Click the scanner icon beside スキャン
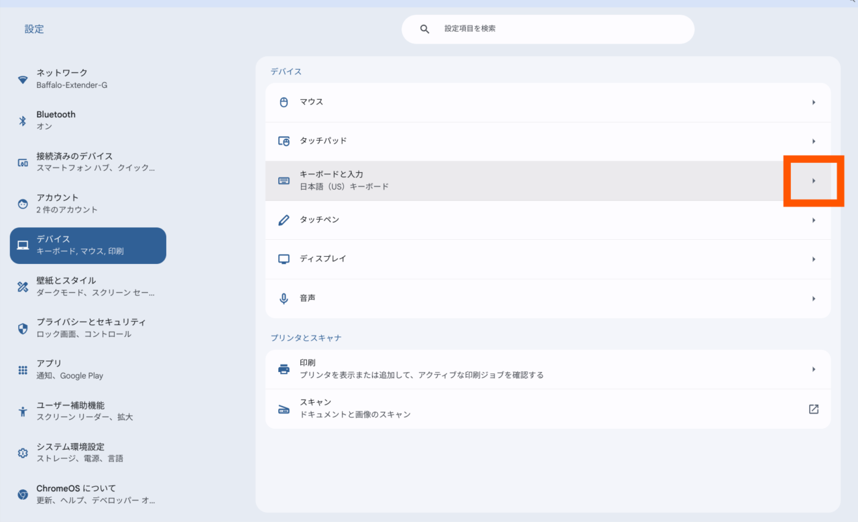This screenshot has width=858, height=522. pos(284,409)
